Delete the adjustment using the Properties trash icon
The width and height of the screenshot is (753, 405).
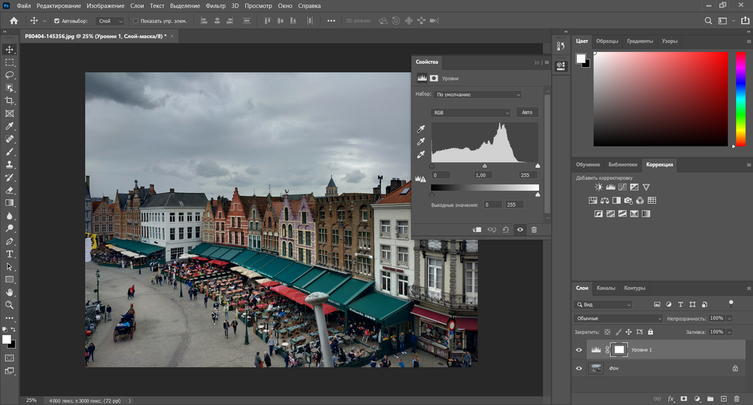[534, 230]
